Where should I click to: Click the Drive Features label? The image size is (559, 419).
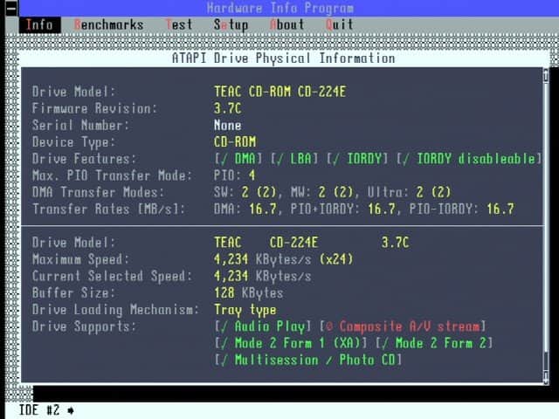tap(84, 159)
